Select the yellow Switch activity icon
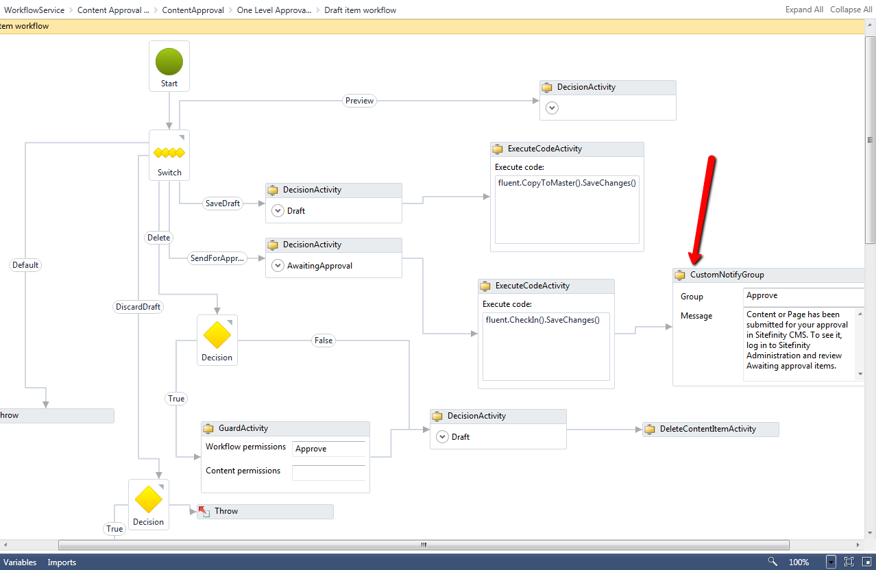Image resolution: width=876 pixels, height=570 pixels. tap(169, 152)
